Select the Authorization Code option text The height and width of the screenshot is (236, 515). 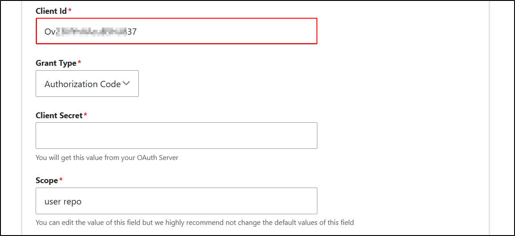pos(82,84)
